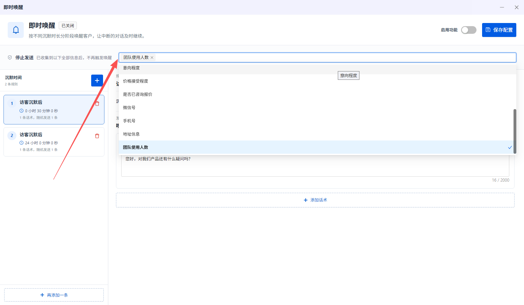Click the 16 / 2000 character counter
The image size is (524, 305).
point(501,180)
